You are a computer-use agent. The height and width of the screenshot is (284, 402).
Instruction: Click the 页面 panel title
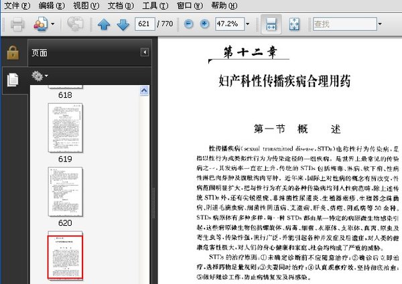pos(40,53)
